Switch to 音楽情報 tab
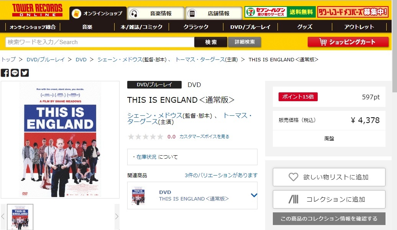 point(156,13)
